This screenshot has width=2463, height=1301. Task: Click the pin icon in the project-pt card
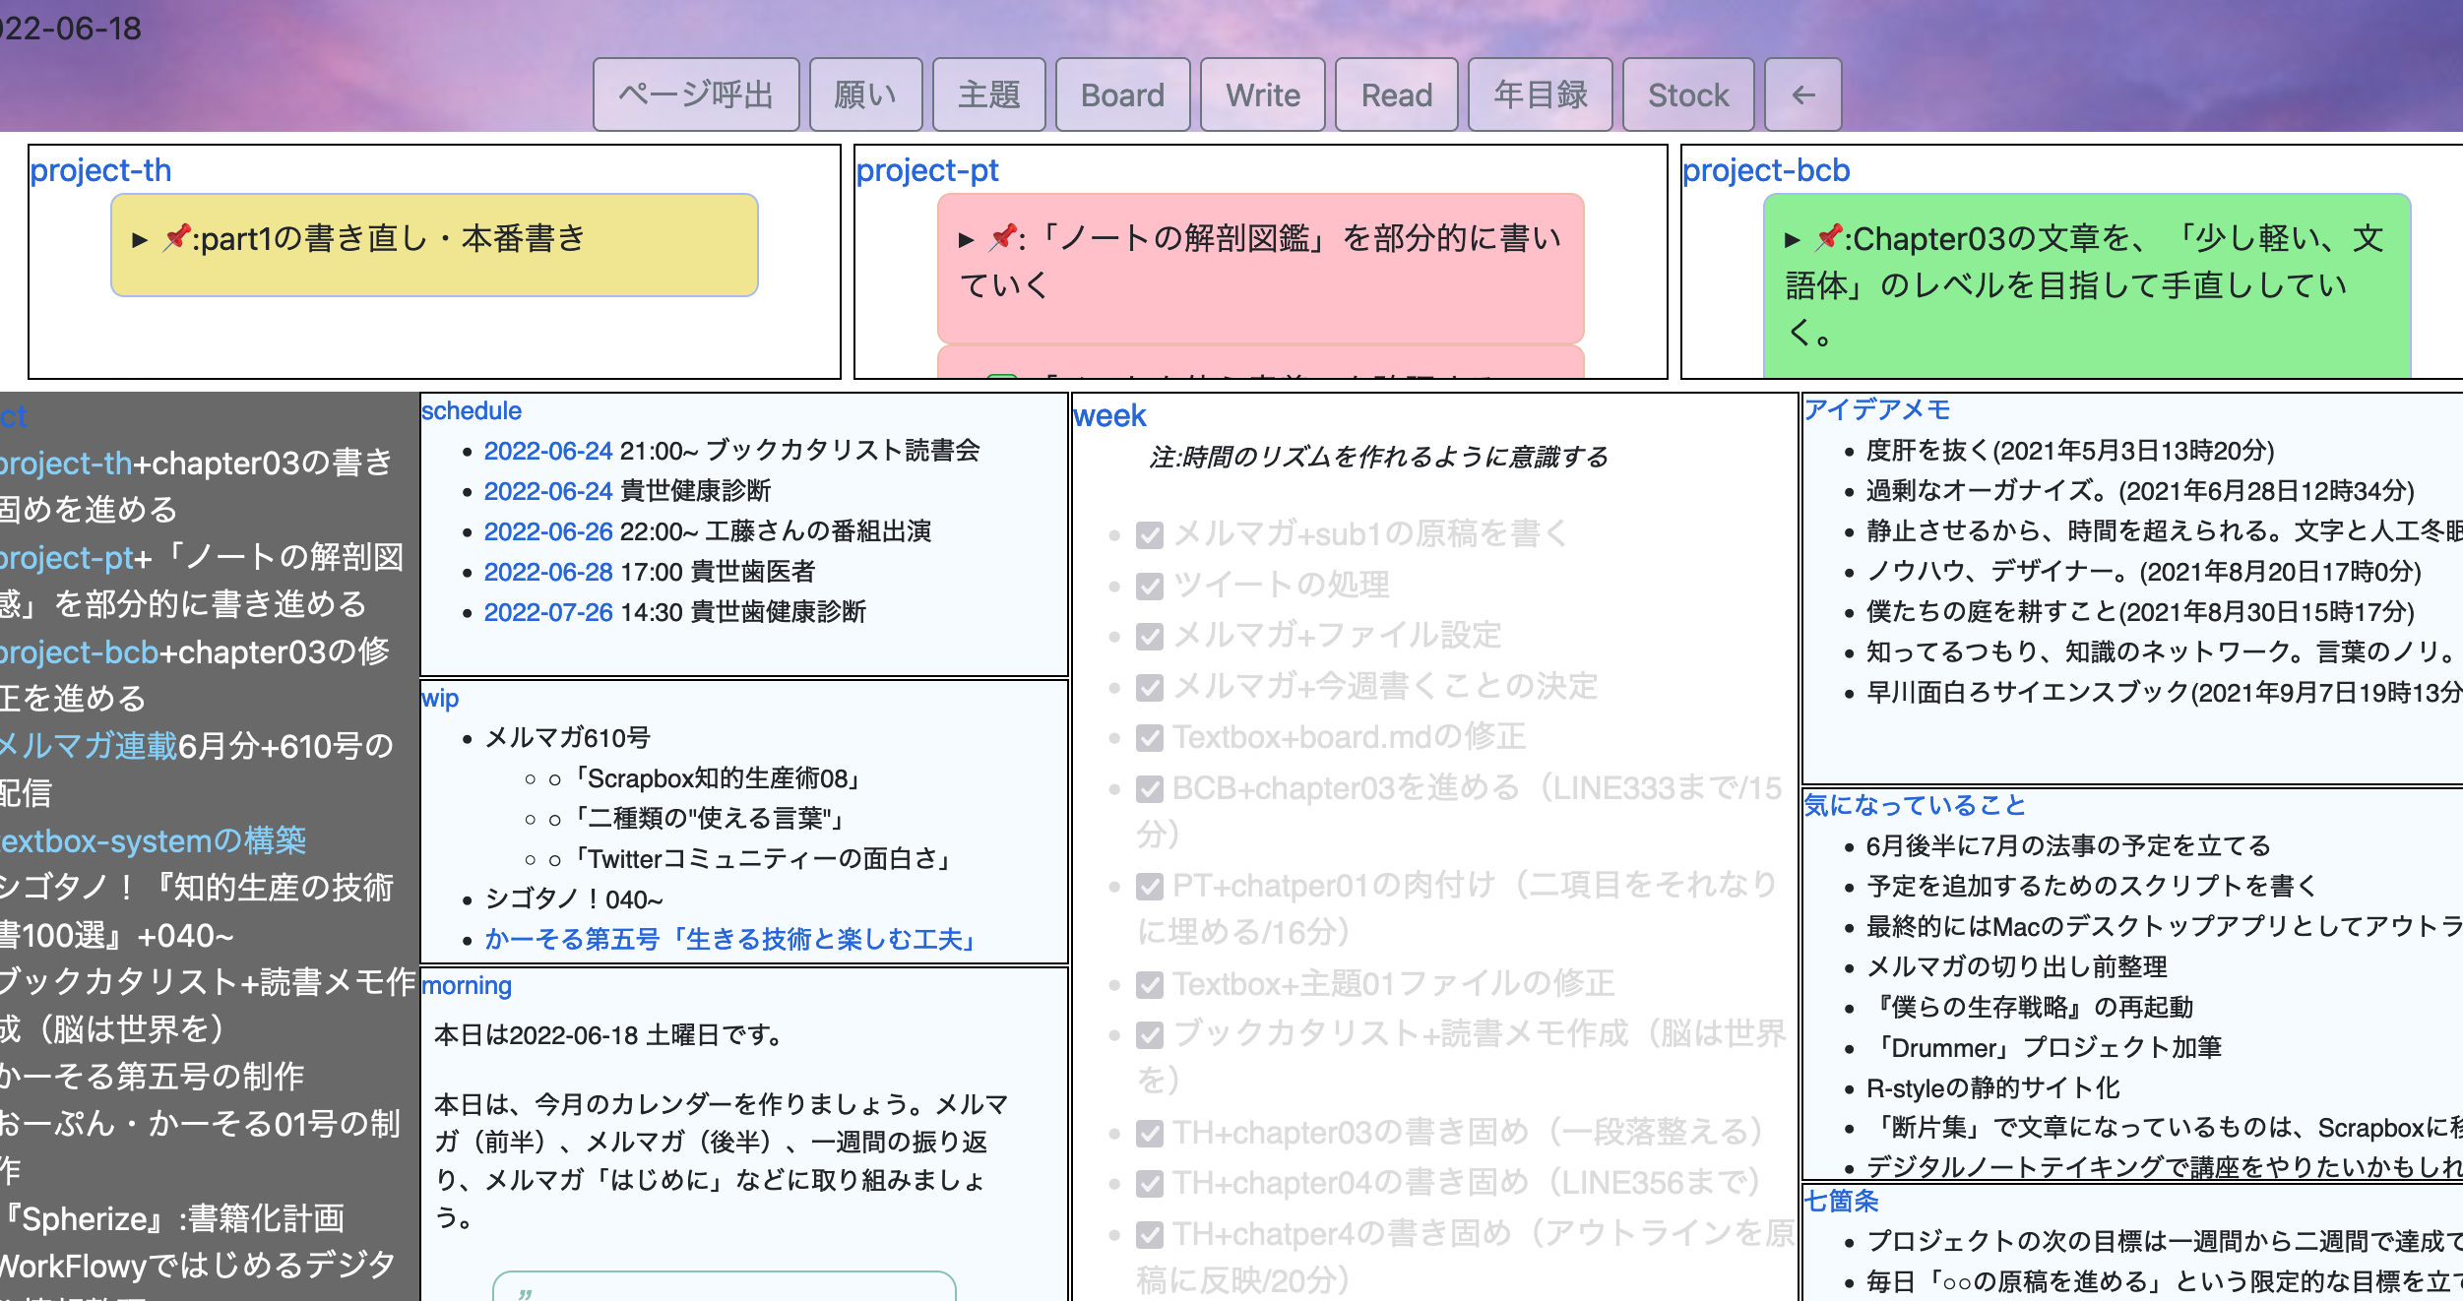click(x=1003, y=236)
